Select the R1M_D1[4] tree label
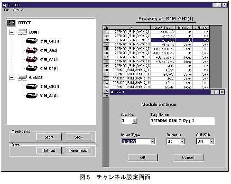Screen dimensions: 231x184 coord(48,68)
